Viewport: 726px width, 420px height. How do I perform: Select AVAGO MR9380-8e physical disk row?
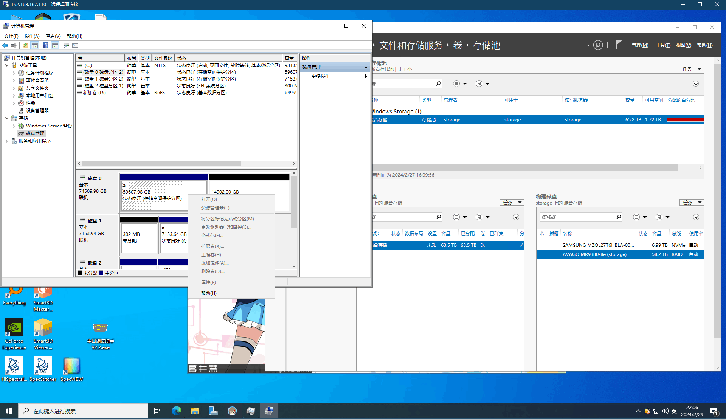tap(594, 254)
